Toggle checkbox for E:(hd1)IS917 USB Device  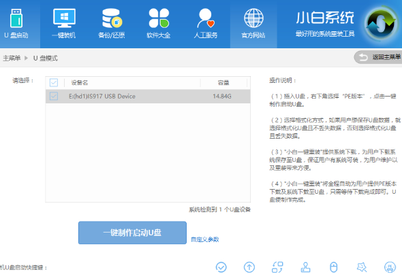54,96
